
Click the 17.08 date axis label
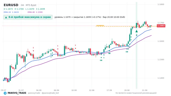tap(109, 90)
